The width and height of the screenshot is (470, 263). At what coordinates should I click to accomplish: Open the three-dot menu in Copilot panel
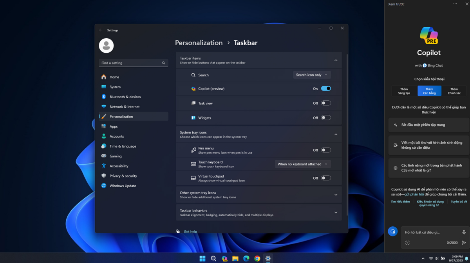(455, 4)
